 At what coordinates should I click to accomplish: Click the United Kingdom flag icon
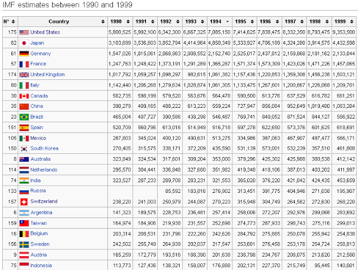(x=24, y=75)
